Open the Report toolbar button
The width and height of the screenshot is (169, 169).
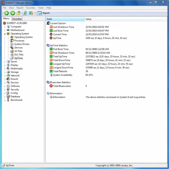(43, 13)
